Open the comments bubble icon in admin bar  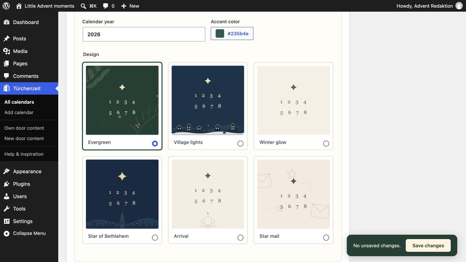106,6
